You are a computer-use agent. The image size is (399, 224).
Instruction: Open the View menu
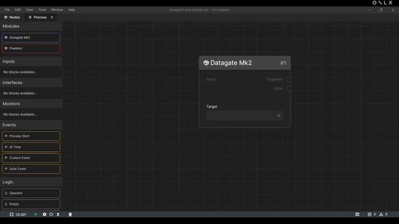click(x=29, y=10)
